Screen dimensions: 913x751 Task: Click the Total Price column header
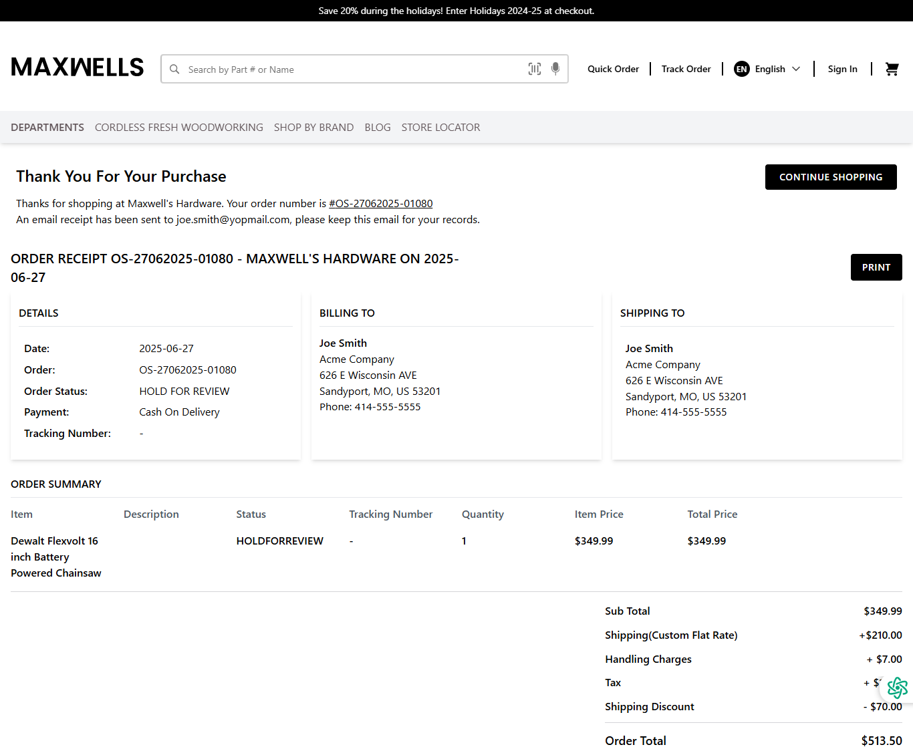[x=712, y=514]
